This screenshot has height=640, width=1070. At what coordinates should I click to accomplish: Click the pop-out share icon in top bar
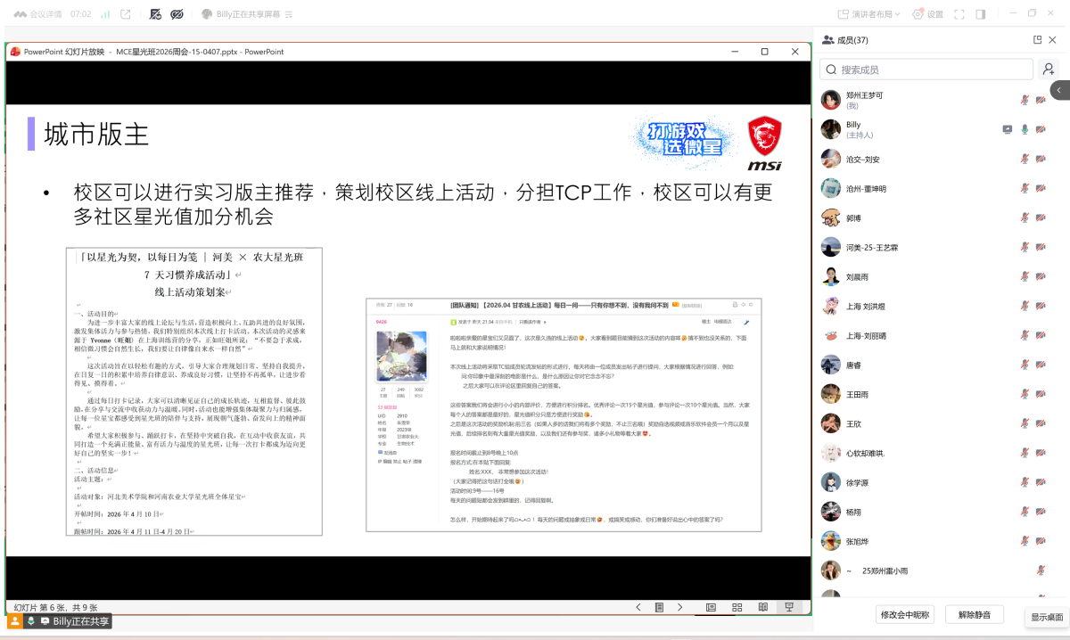[126, 14]
